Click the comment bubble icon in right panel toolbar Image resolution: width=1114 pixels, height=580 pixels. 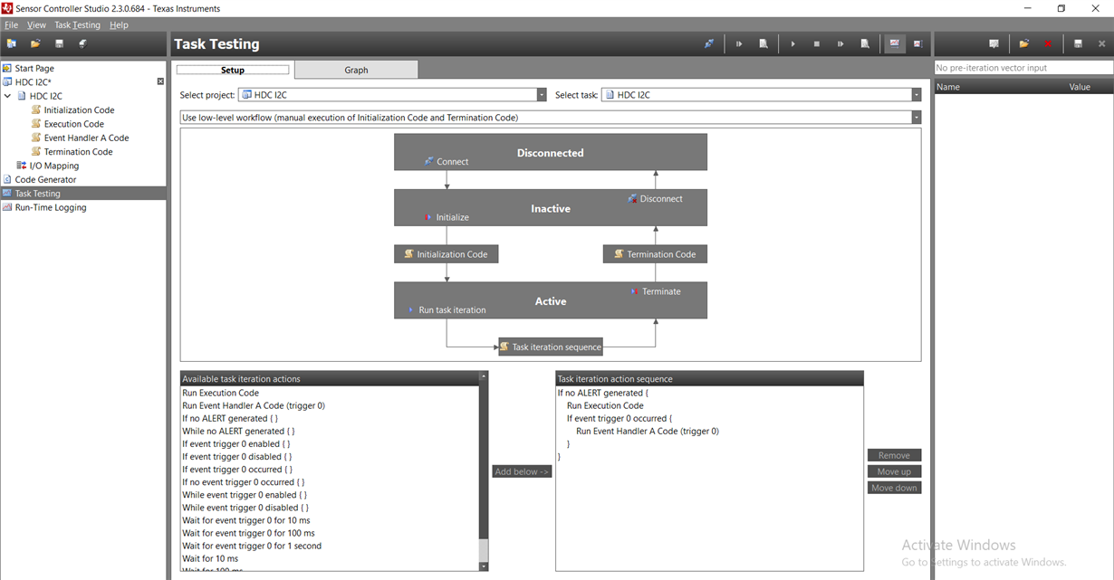(x=994, y=43)
